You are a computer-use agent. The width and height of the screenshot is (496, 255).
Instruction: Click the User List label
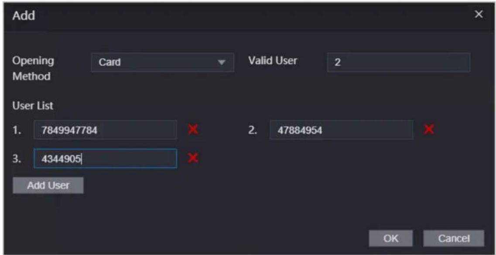pos(33,106)
